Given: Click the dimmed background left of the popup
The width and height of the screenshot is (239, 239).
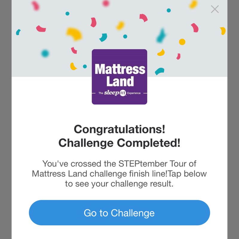Looking at the screenshot, I should point(6,119).
